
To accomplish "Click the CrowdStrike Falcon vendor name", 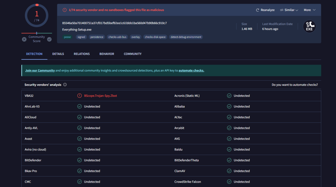I will (x=187, y=182).
